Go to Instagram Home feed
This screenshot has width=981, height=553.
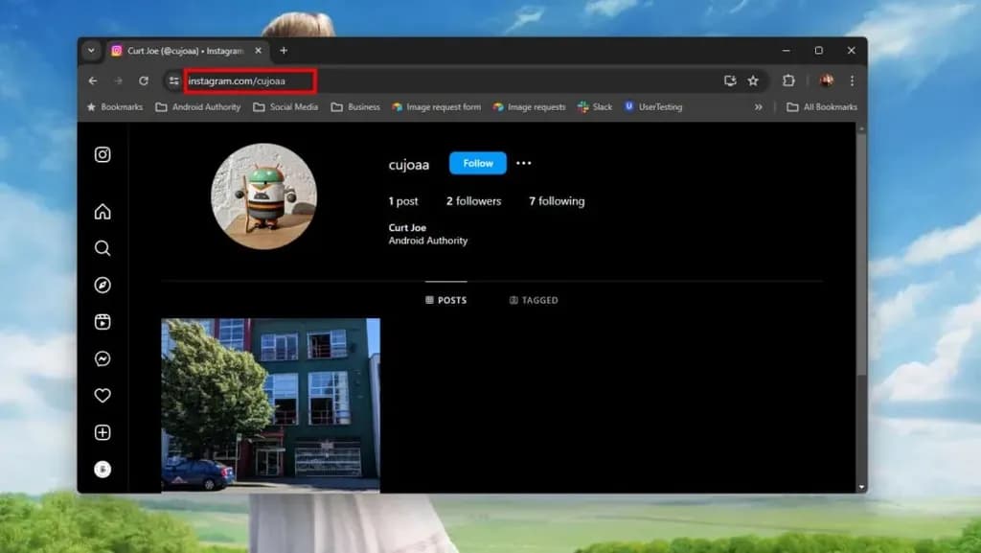103,212
